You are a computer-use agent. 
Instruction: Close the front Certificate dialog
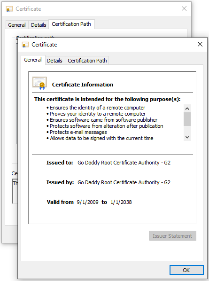(x=200, y=44)
